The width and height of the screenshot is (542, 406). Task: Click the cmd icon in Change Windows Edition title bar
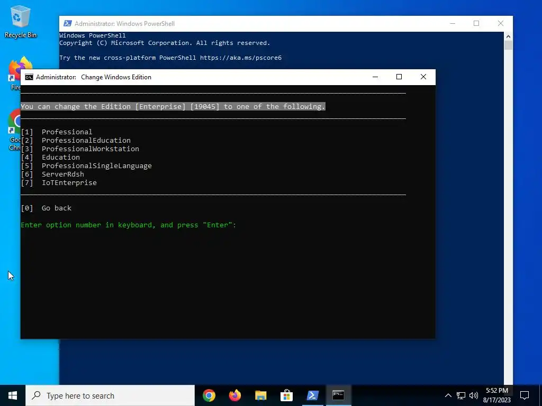pyautogui.click(x=29, y=77)
